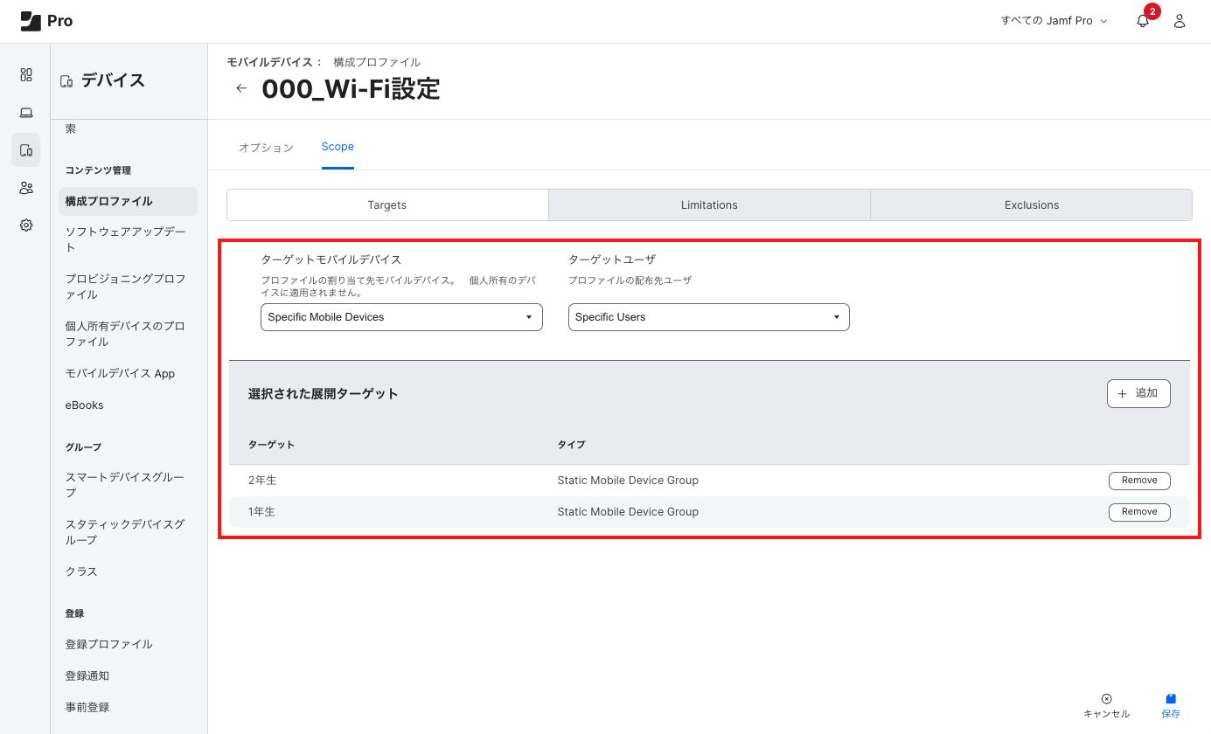This screenshot has height=734, width=1211.
Task: Click the 2年生 target name
Action: point(262,481)
